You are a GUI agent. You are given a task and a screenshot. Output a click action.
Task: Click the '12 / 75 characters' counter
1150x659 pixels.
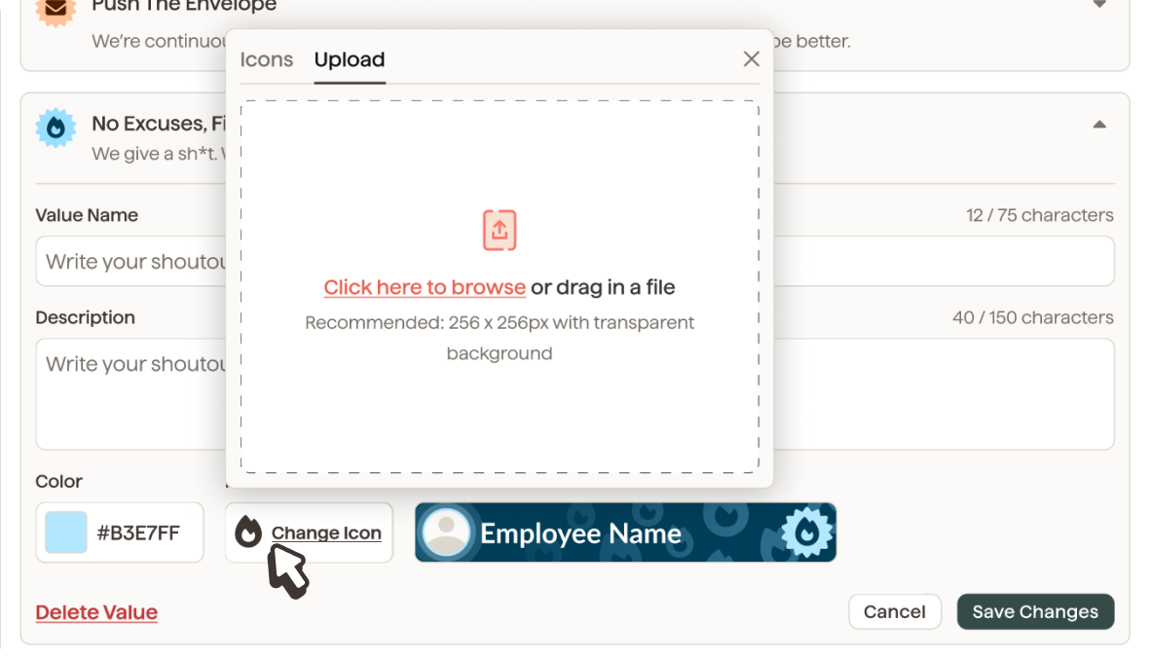click(1039, 215)
